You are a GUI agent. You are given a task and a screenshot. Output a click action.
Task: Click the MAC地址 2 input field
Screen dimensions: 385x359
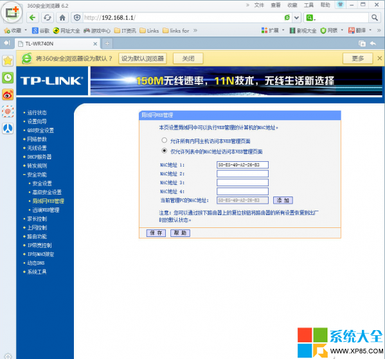(242, 174)
